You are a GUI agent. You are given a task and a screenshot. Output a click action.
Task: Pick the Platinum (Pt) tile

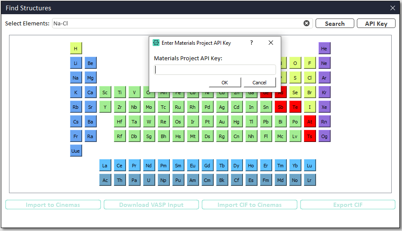pyautogui.click(x=207, y=121)
